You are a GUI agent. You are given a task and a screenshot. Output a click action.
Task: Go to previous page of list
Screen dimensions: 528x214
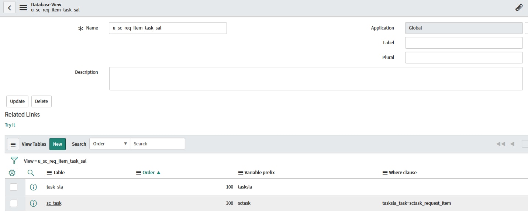[512, 144]
